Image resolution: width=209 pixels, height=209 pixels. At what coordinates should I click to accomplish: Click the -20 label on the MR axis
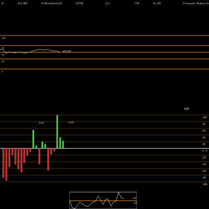pos(204,158)
